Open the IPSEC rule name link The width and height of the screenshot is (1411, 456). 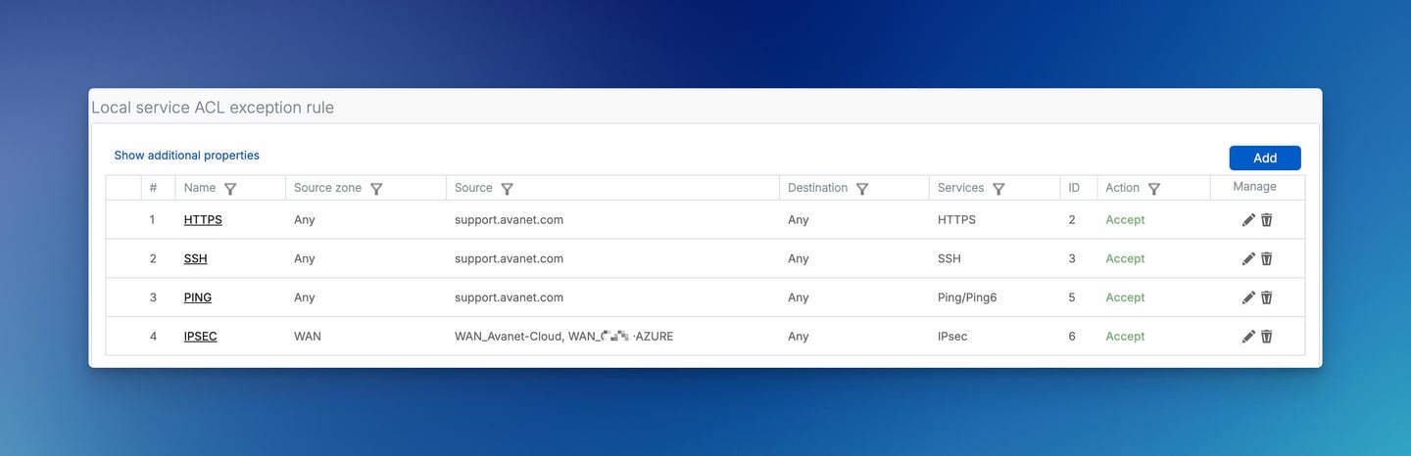(201, 337)
